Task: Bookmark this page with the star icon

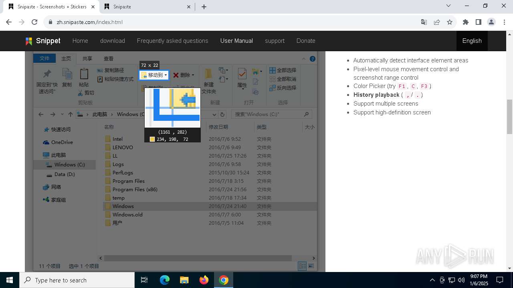Action: [450, 22]
